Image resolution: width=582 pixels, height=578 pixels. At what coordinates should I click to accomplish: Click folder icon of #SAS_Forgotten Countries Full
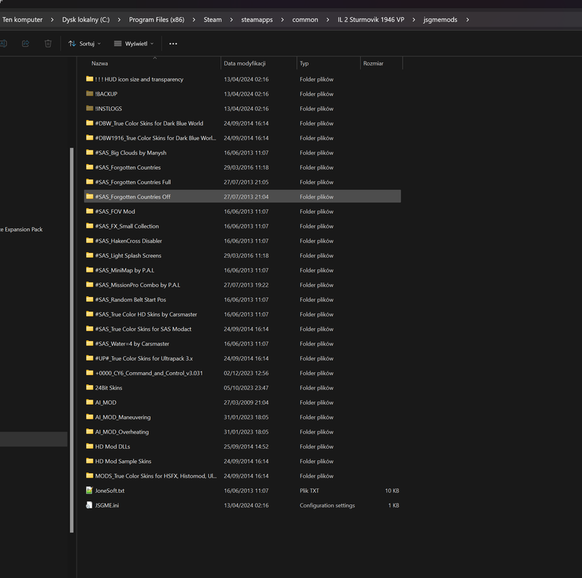click(90, 182)
